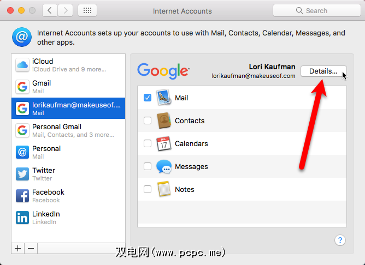Select the Facebook account row
This screenshot has width=365, height=265.
pyautogui.click(x=68, y=196)
